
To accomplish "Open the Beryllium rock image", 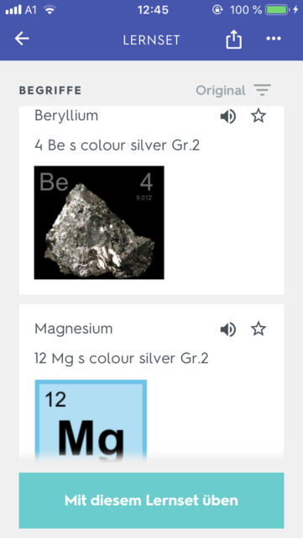I will [x=99, y=223].
